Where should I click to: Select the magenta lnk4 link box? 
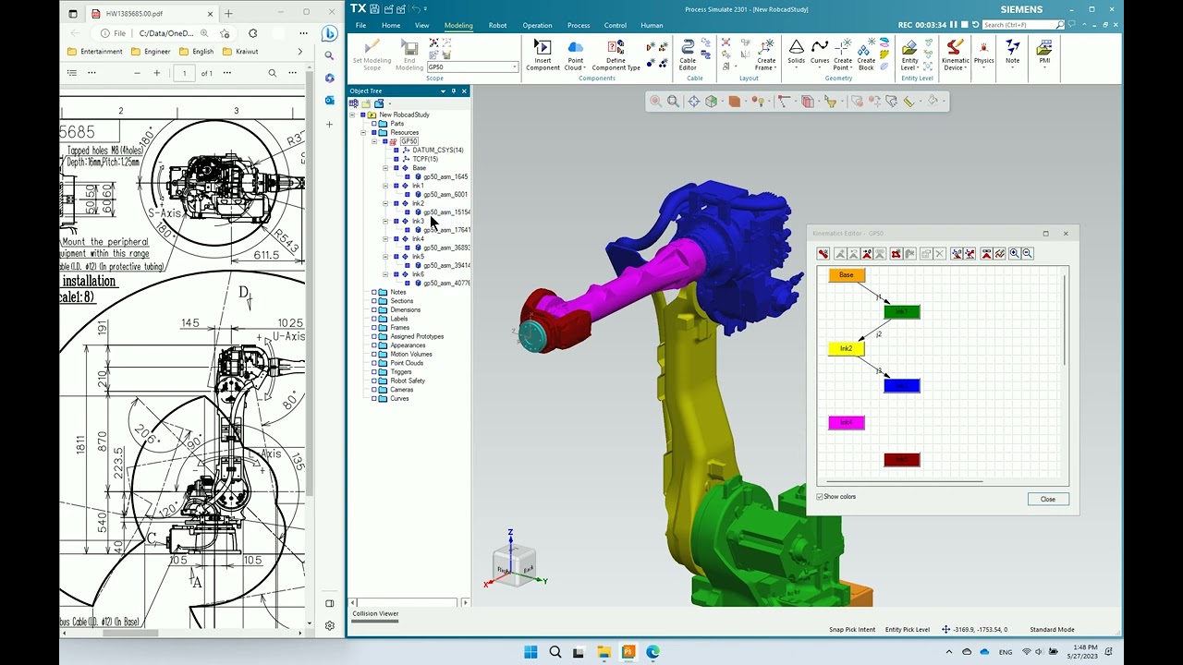[847, 423]
